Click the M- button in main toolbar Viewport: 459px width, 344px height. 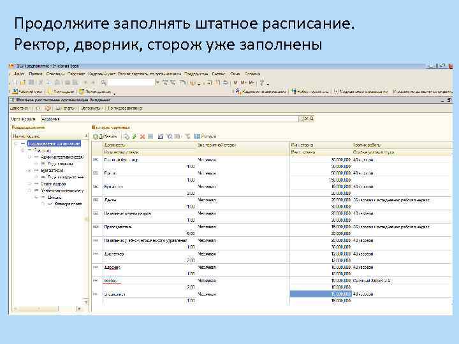[x=251, y=83]
